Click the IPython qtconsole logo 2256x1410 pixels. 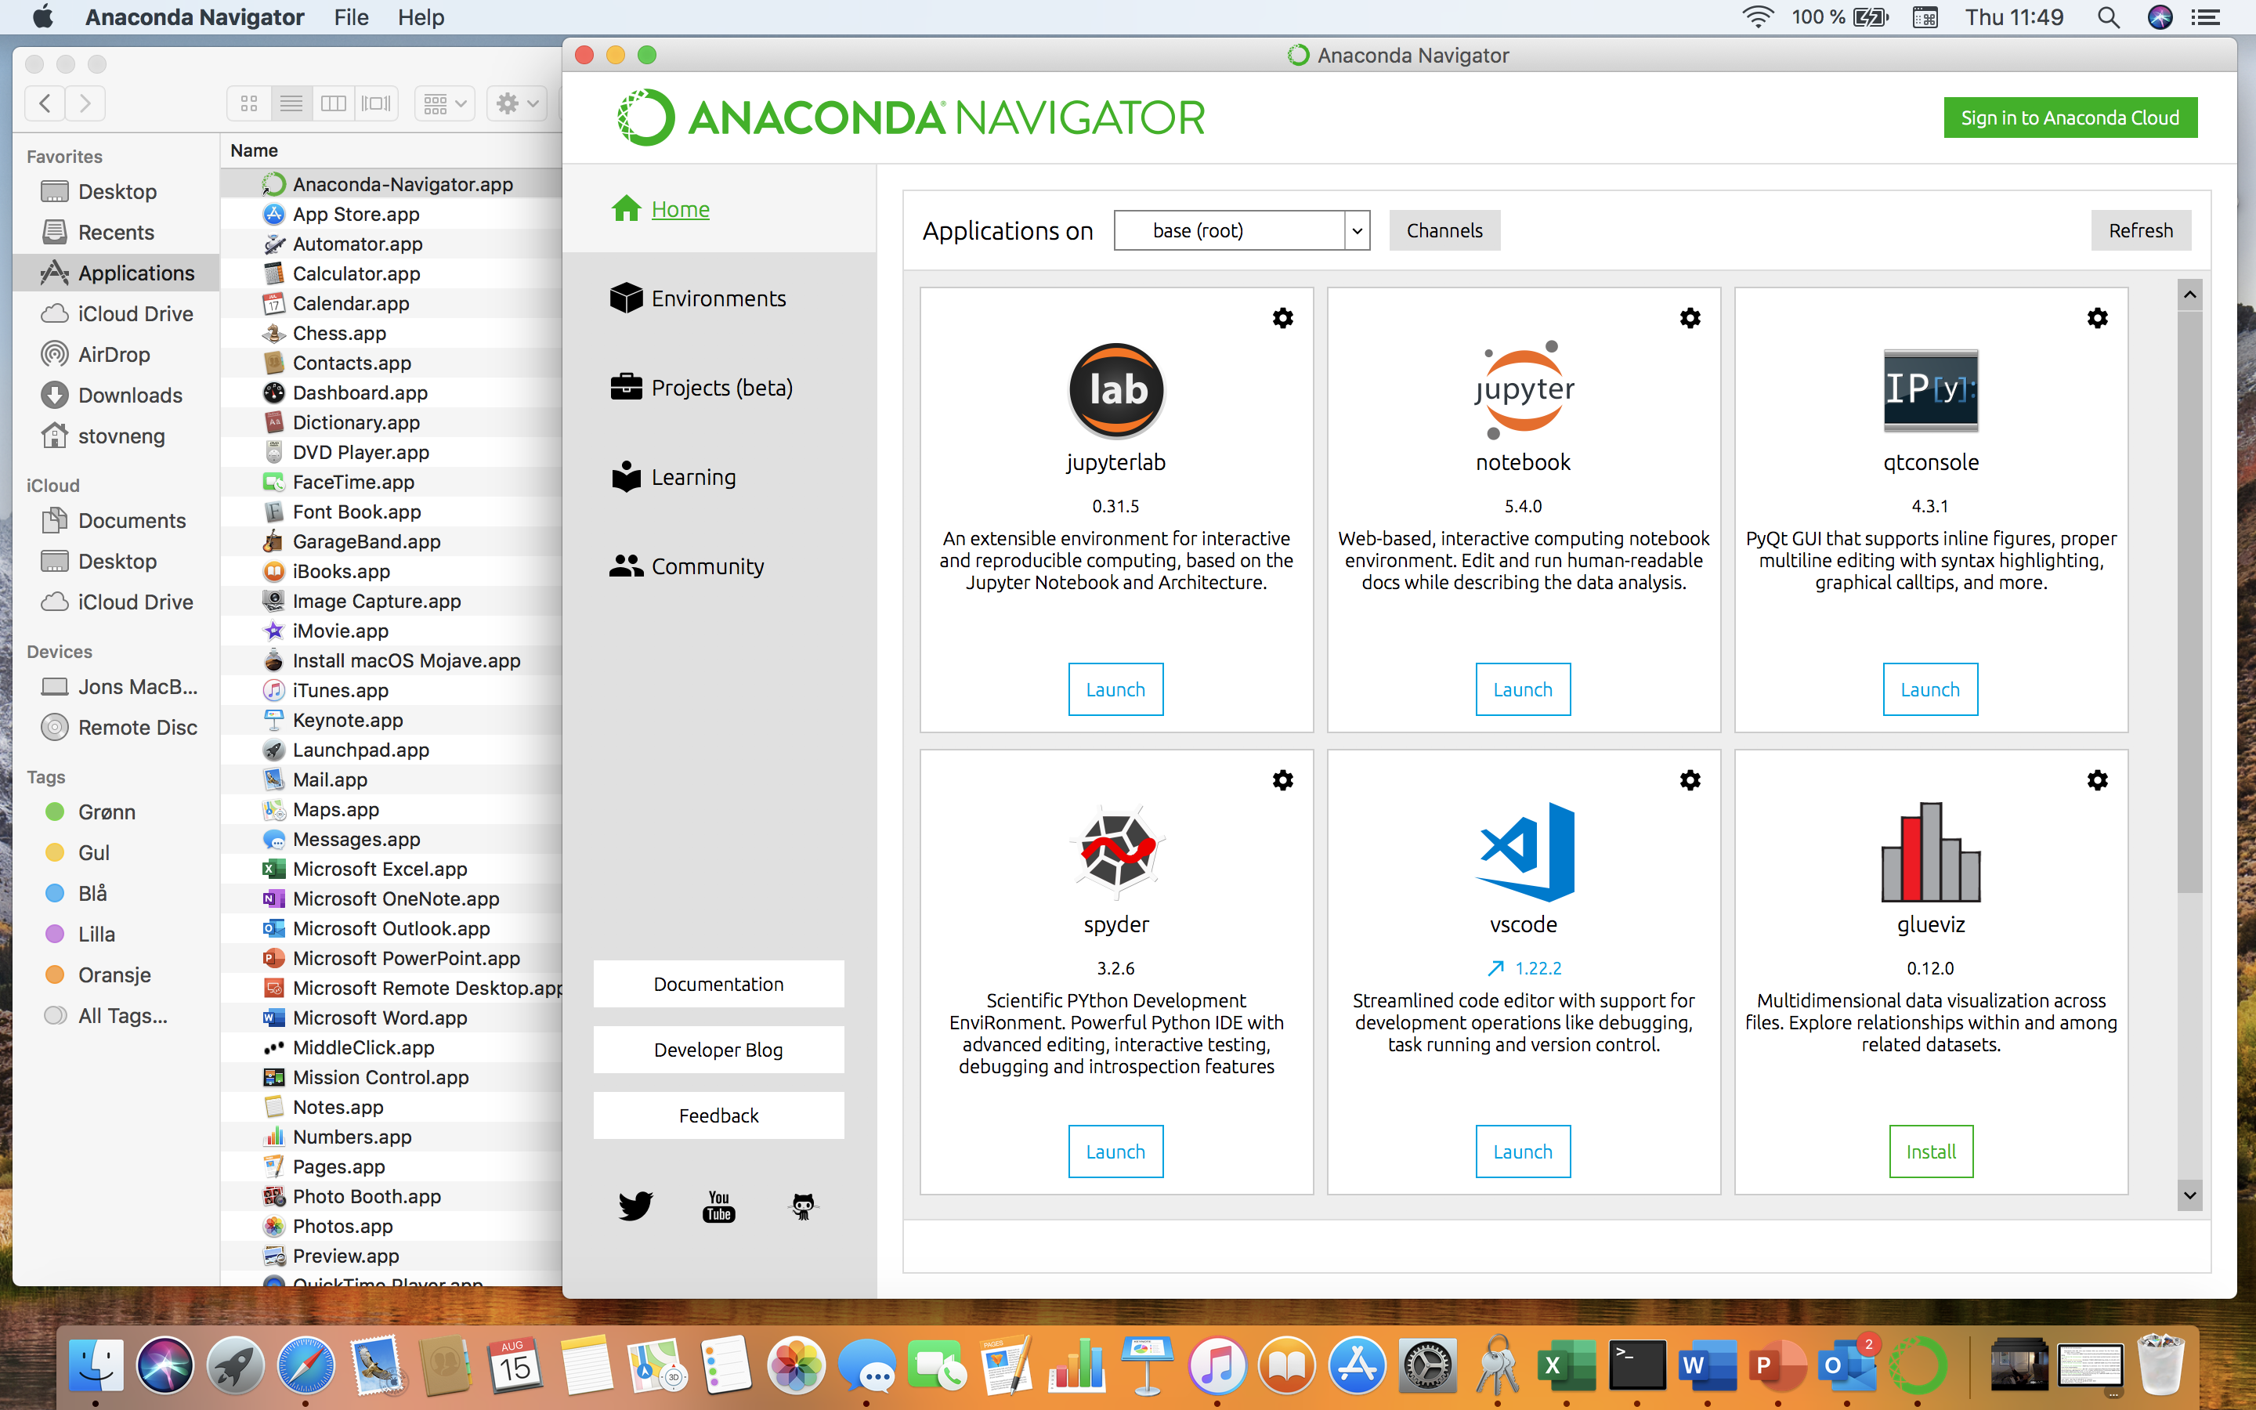[x=1931, y=390]
